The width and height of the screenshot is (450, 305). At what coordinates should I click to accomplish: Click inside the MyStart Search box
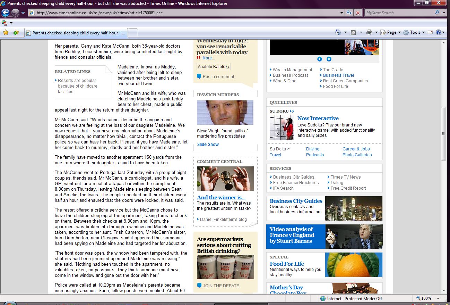click(399, 13)
